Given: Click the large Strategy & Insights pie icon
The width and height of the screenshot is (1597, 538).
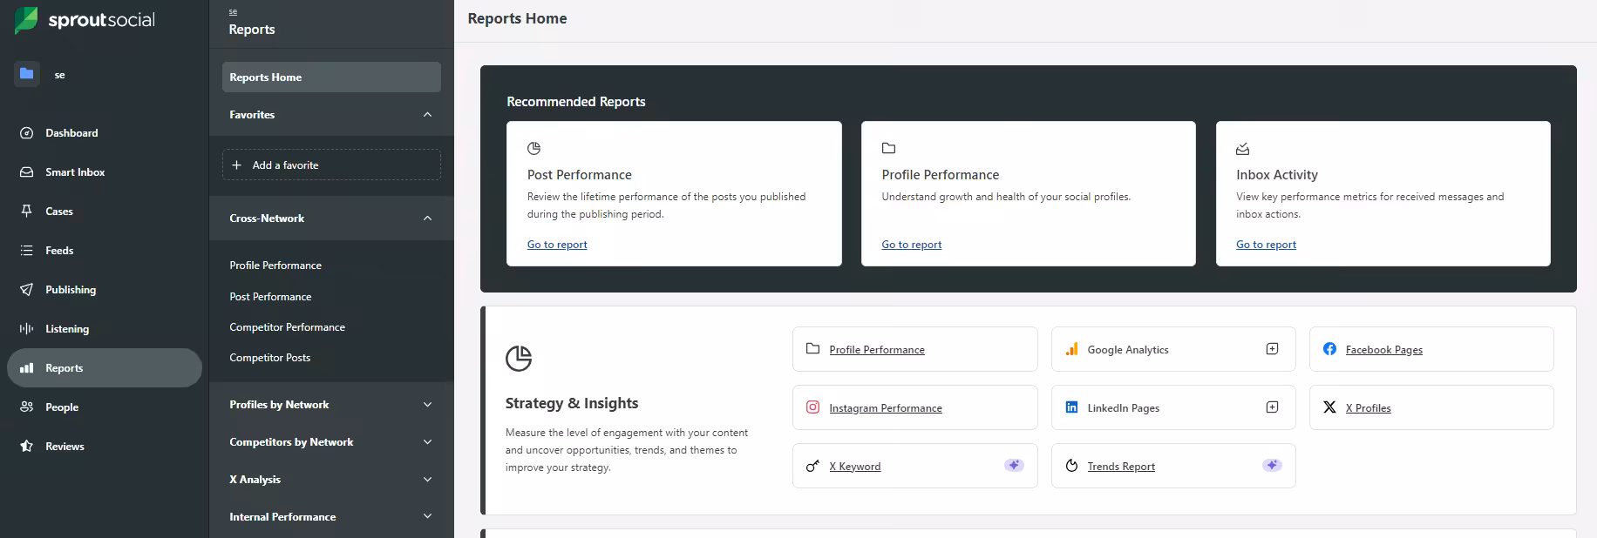Looking at the screenshot, I should [519, 358].
